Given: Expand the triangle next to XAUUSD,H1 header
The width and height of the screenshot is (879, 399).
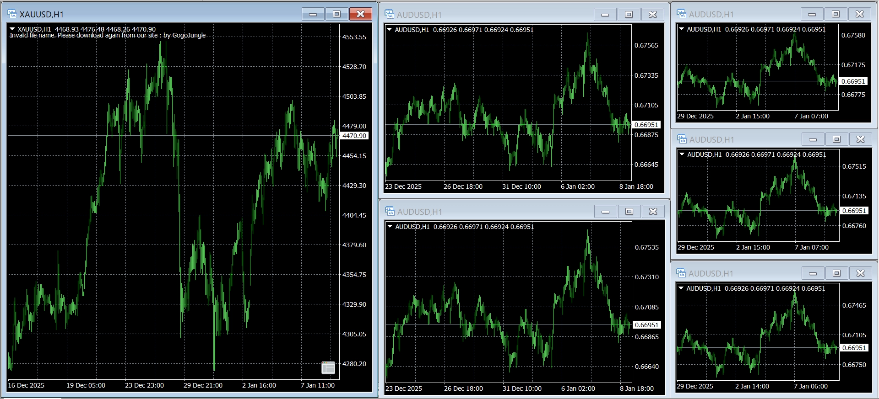Looking at the screenshot, I should (x=12, y=29).
